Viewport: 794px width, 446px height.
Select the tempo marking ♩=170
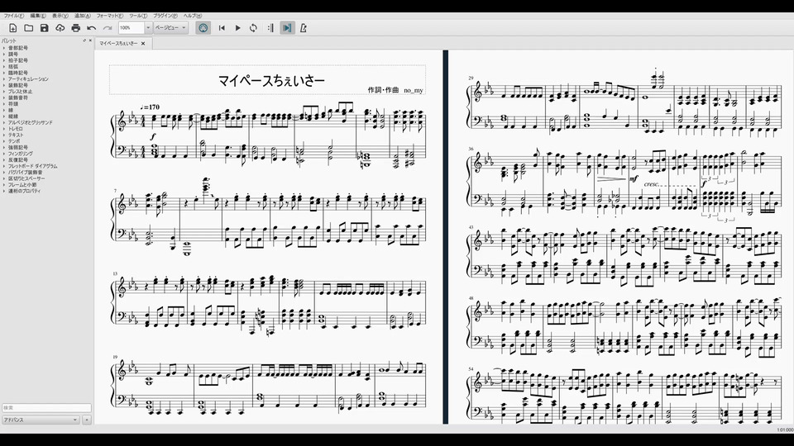pyautogui.click(x=150, y=107)
